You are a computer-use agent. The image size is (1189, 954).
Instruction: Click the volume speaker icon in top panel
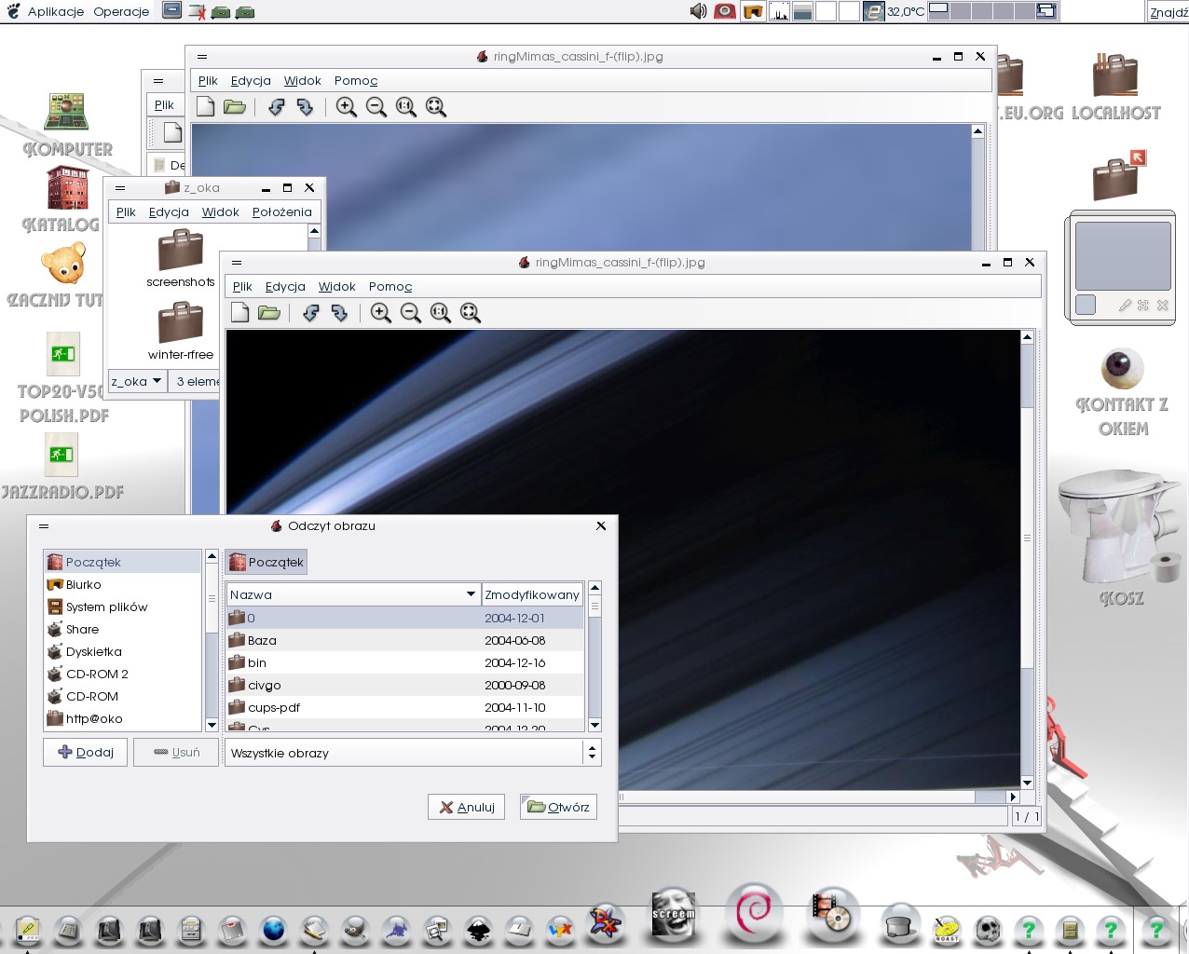[x=698, y=11]
